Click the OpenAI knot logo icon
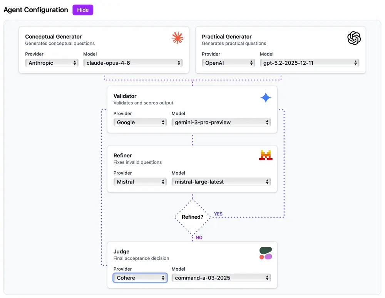 (x=354, y=38)
